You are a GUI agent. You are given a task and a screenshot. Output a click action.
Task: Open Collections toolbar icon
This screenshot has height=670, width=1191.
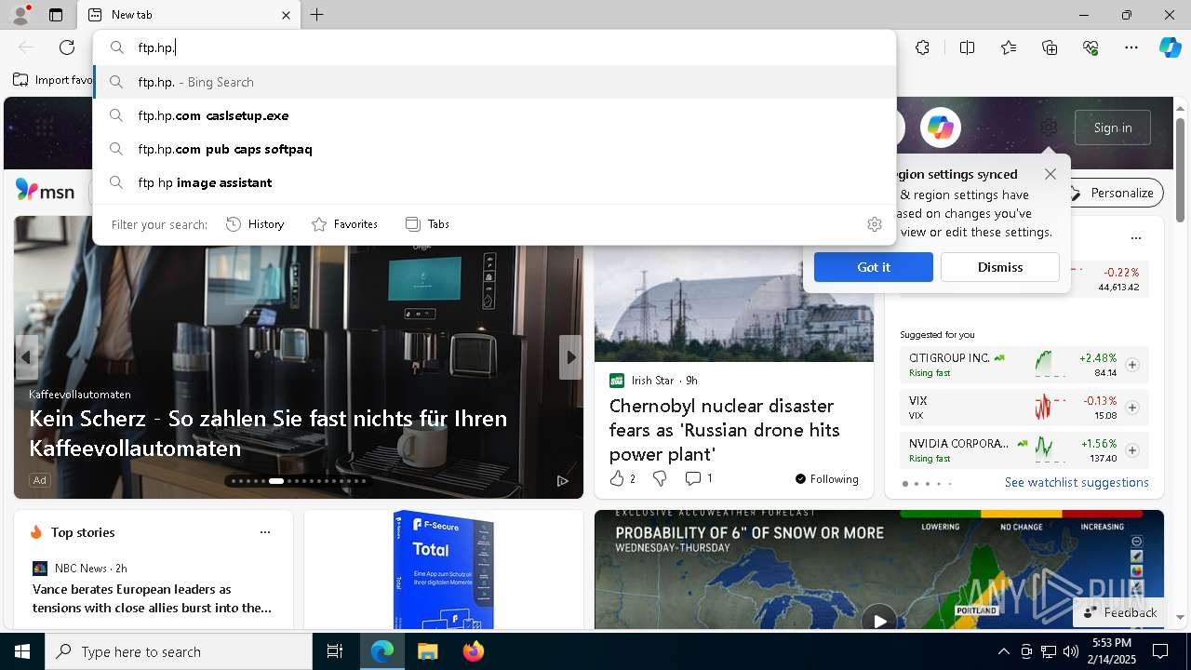point(1050,47)
